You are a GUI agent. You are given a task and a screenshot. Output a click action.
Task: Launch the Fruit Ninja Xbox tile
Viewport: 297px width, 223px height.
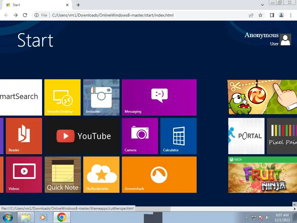262,175
